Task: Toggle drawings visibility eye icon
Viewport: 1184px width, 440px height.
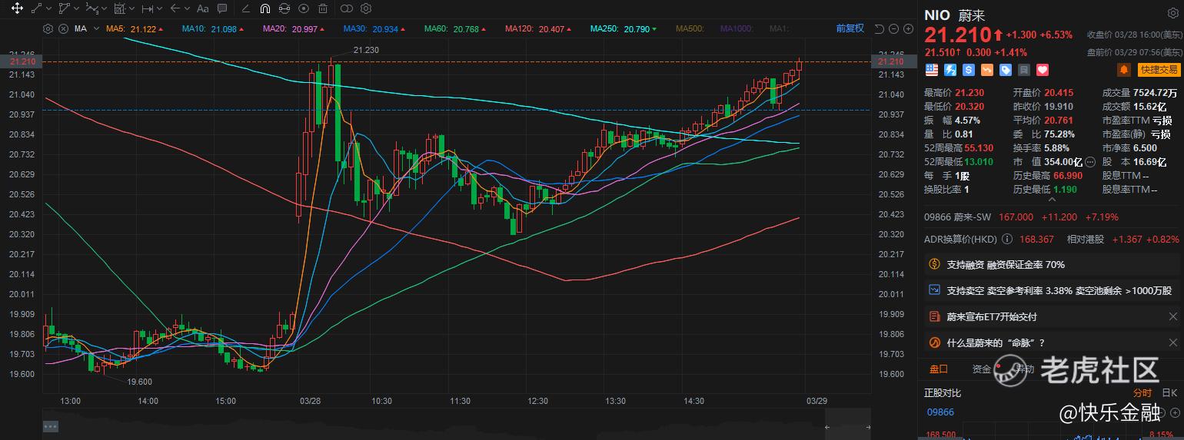Action: [x=304, y=8]
